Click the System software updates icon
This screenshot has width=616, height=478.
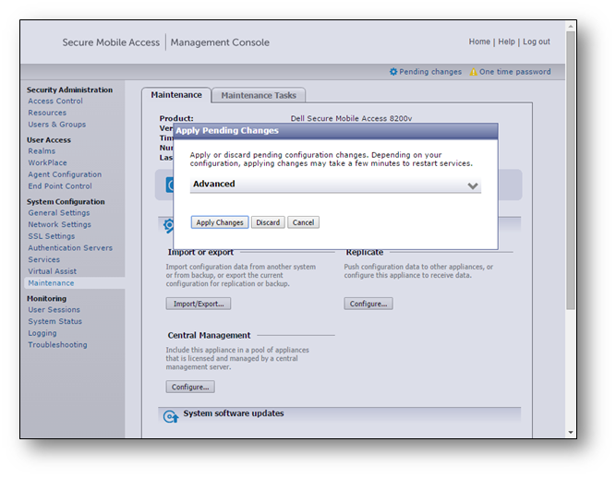170,416
